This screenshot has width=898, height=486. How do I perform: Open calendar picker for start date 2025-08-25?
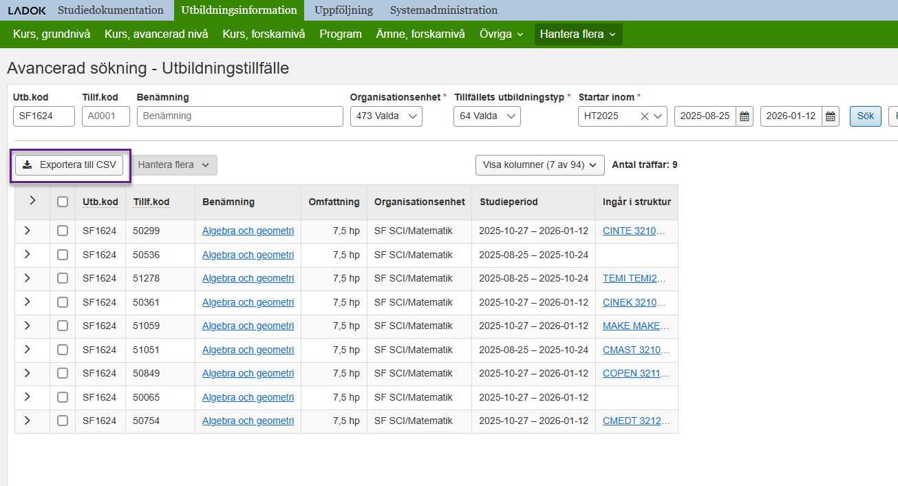coord(745,116)
